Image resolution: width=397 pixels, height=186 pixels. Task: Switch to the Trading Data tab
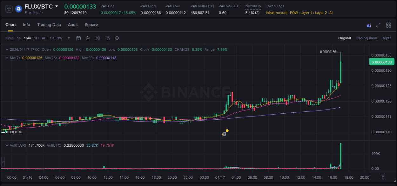[x=49, y=25]
